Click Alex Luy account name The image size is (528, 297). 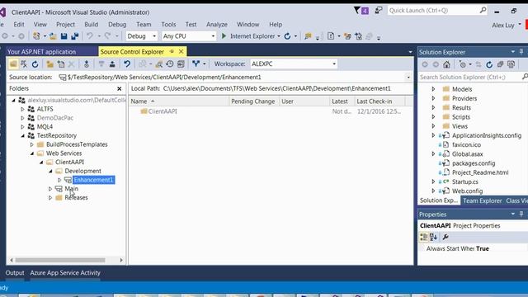point(502,26)
